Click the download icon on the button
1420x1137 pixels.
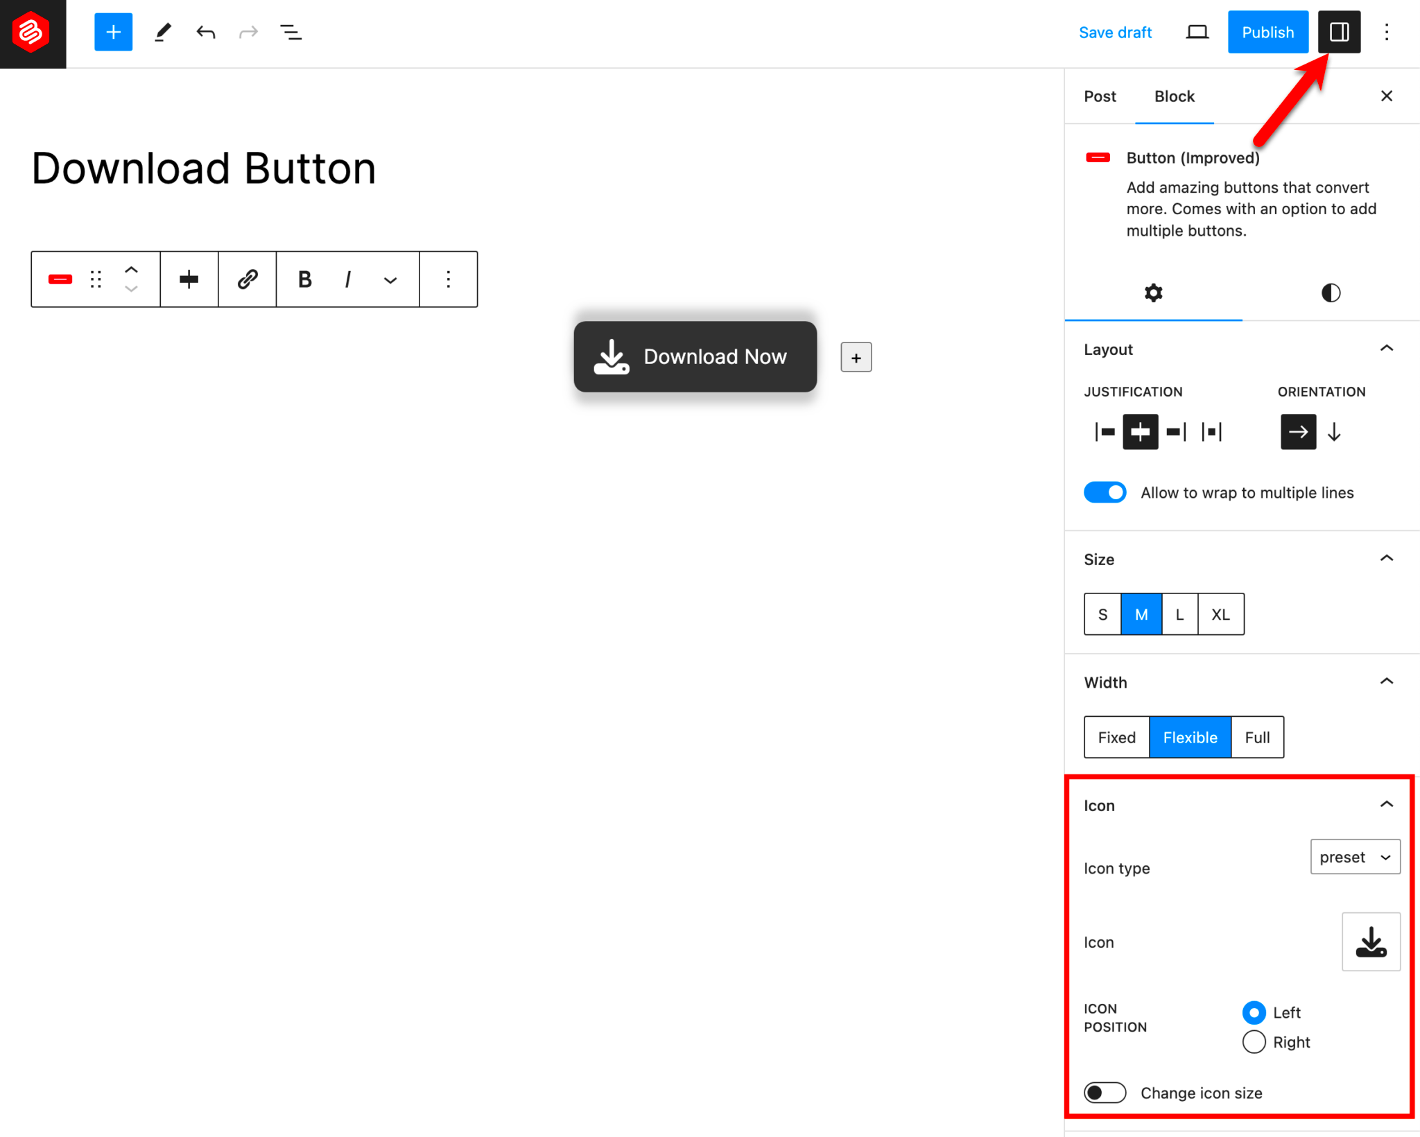[x=610, y=356]
